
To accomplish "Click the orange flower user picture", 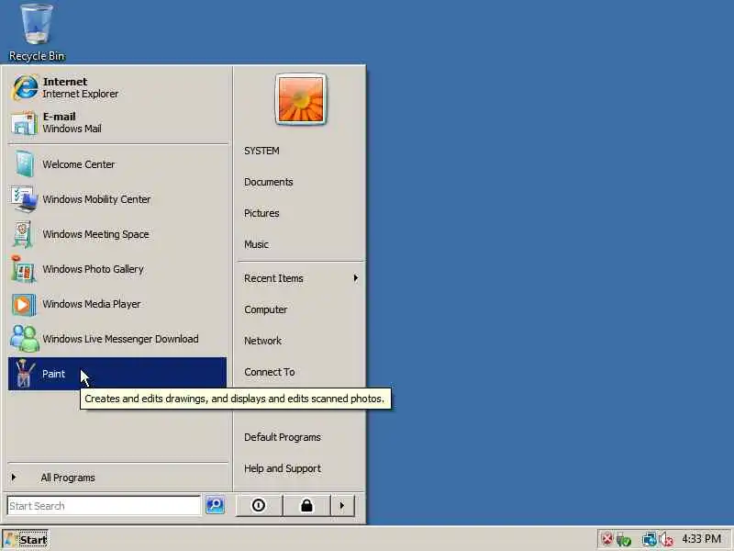I will click(x=301, y=99).
